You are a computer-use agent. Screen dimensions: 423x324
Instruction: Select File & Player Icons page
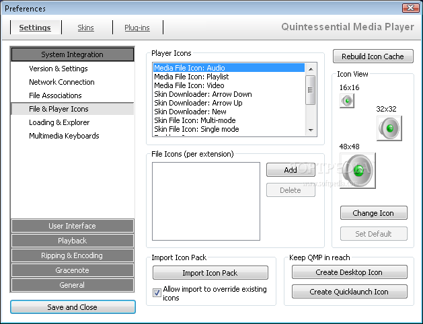point(73,109)
